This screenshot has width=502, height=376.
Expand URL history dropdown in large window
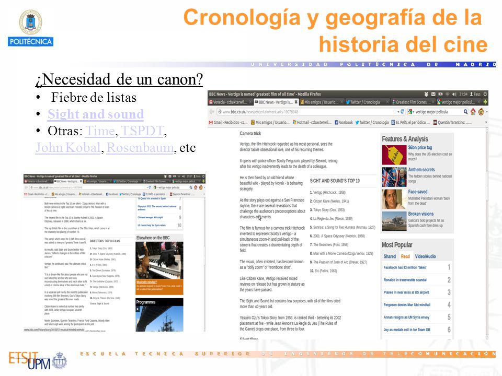pyautogui.click(x=398, y=112)
